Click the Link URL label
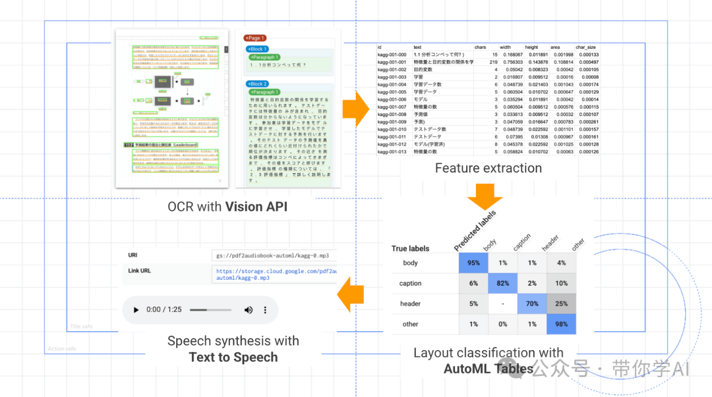 click(139, 271)
